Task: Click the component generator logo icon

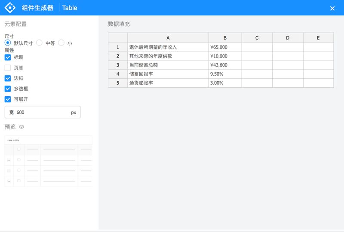Action: pyautogui.click(x=10, y=8)
